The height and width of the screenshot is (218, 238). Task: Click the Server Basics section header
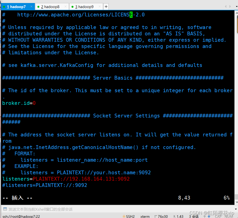coord(113,78)
